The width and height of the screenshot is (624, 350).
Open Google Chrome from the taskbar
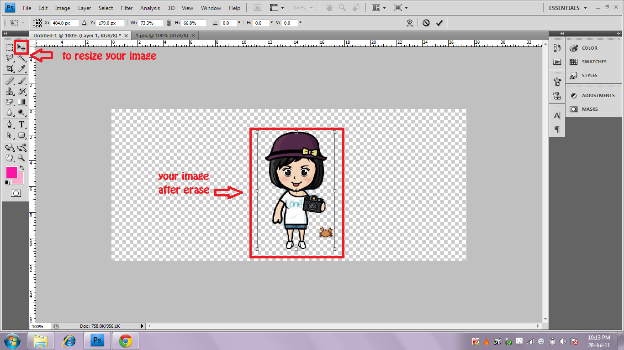tap(126, 340)
